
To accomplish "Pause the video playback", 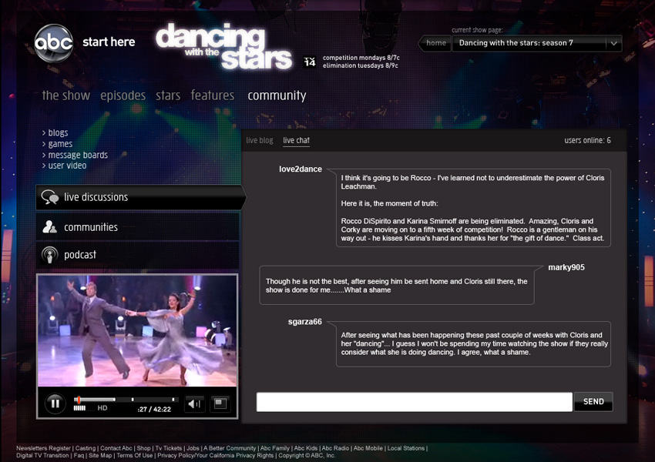I will [x=55, y=403].
